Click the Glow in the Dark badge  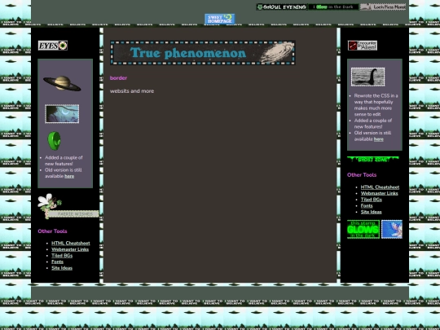[333, 7]
